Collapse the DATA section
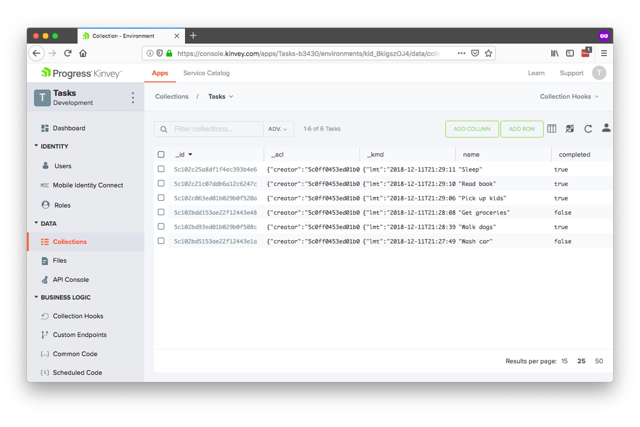The image size is (640, 427). (x=45, y=223)
